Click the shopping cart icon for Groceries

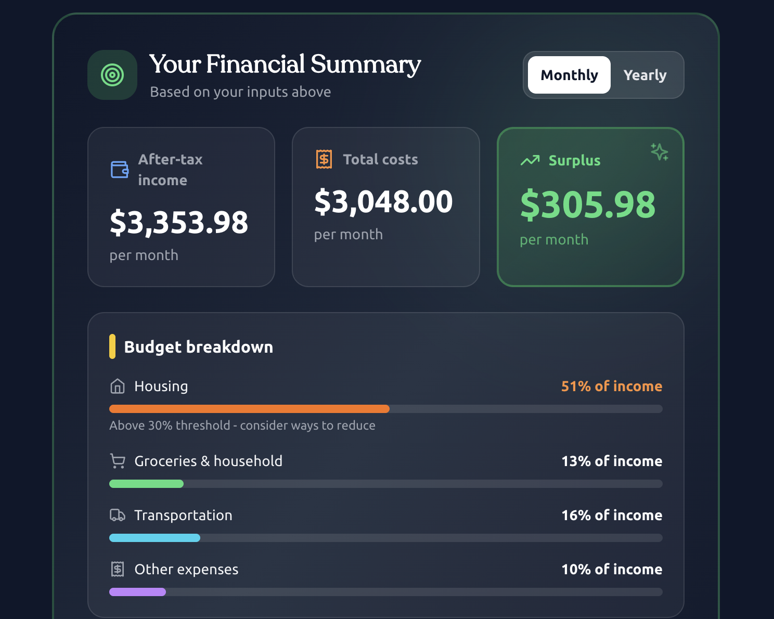(x=117, y=461)
